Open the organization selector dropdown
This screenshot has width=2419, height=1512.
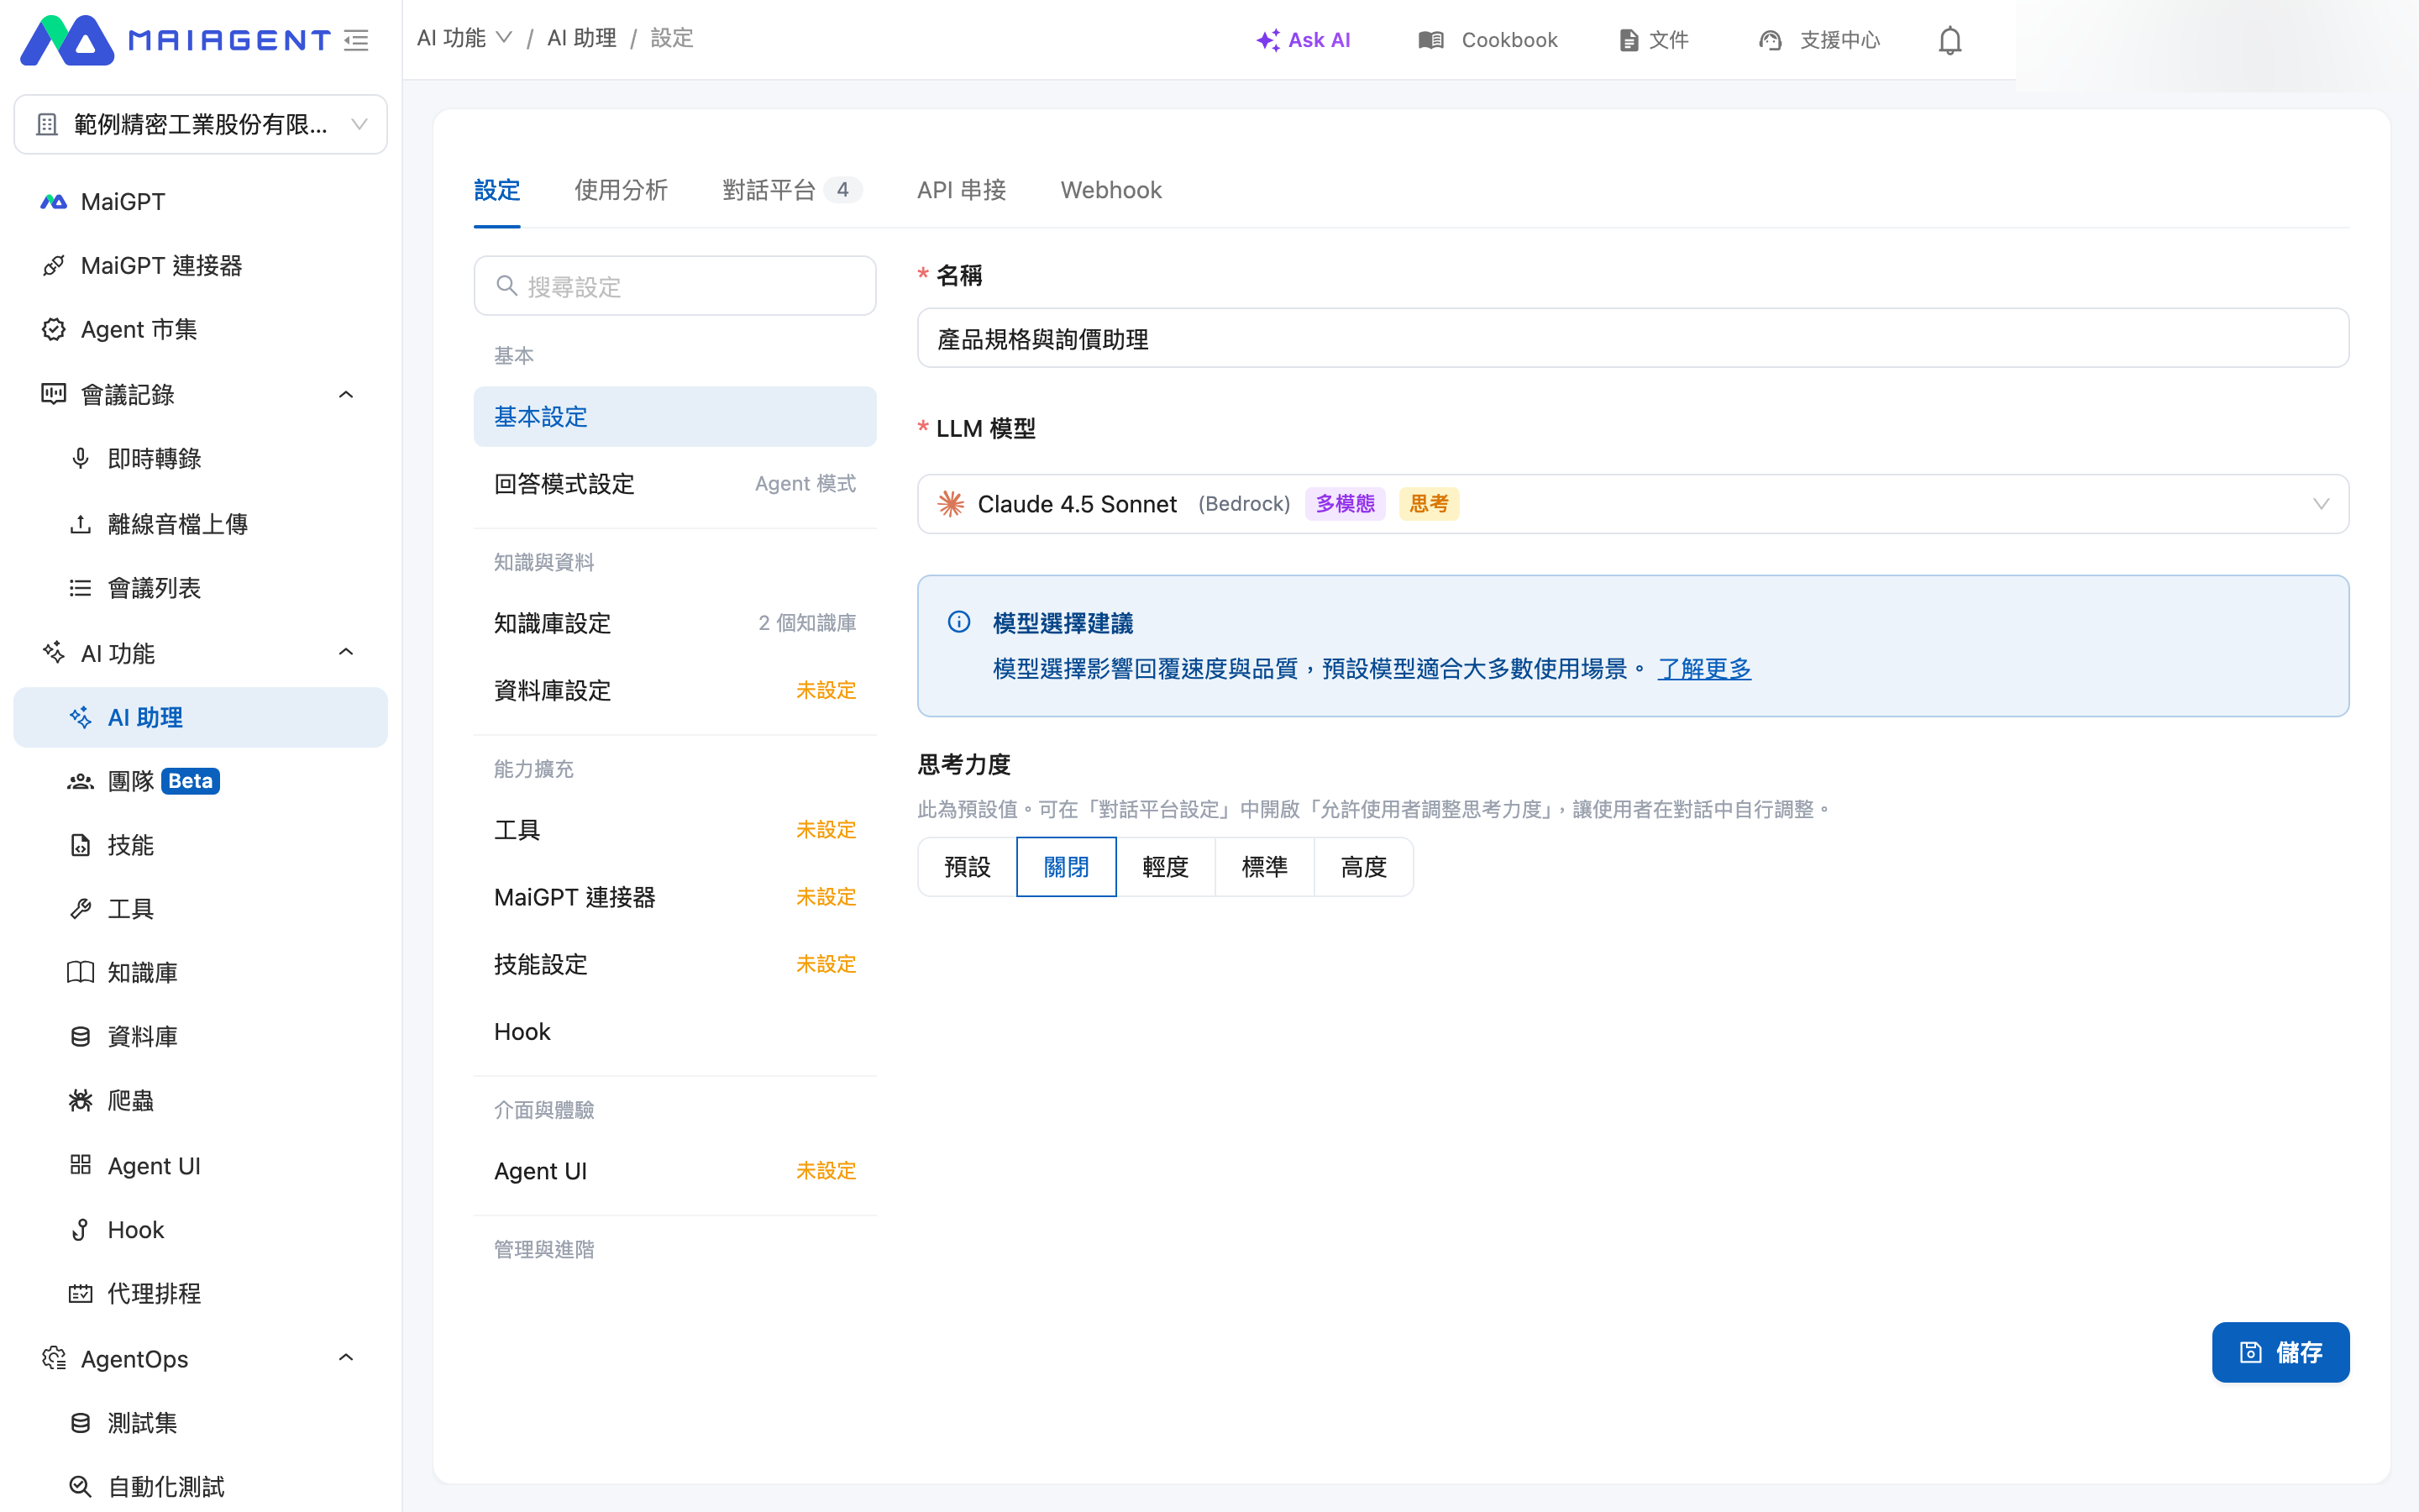[x=200, y=125]
